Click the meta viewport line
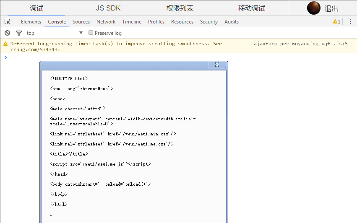Image resolution: width=357 pixels, height=223 pixels. click(123, 121)
